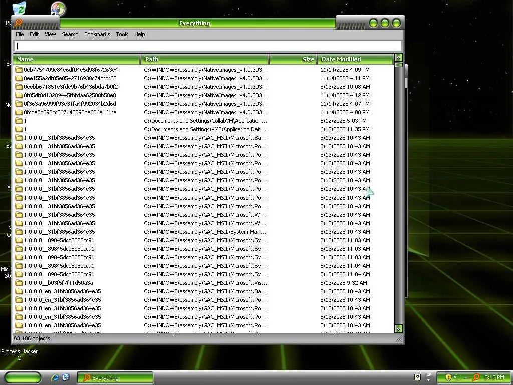Click the Process Hacker 2 desktop label

[x=20, y=354]
